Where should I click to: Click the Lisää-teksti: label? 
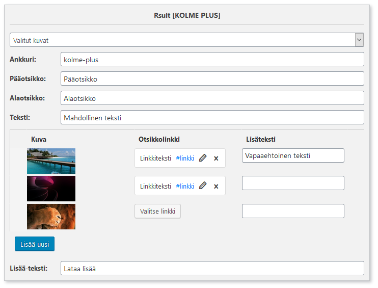[x=29, y=268]
